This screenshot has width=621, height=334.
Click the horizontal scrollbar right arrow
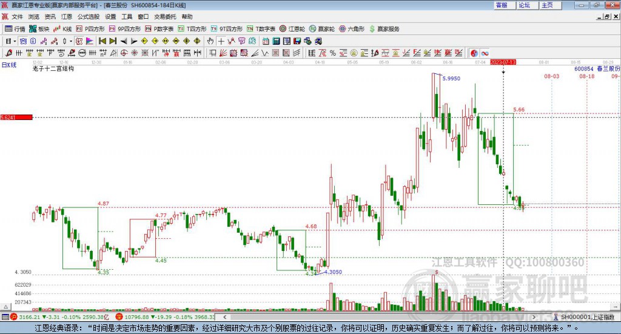pyautogui.click(x=534, y=317)
